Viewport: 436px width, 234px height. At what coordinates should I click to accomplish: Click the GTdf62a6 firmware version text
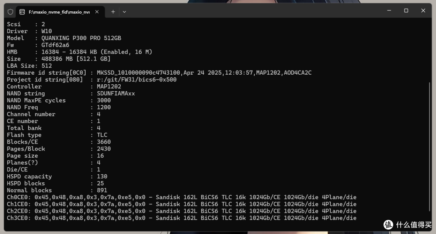pyautogui.click(x=55, y=45)
